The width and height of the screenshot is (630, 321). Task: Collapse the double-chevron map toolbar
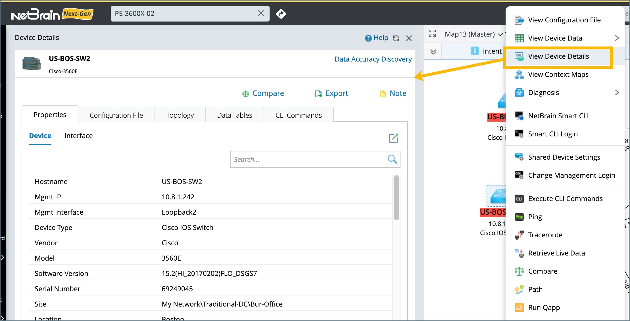click(433, 52)
